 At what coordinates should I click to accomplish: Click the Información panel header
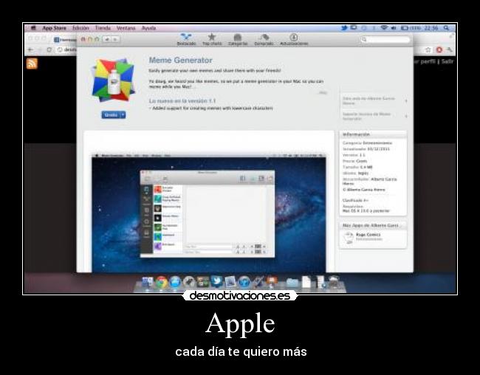373,134
